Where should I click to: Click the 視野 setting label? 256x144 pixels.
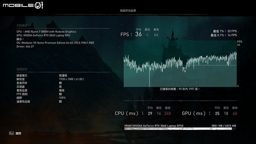click(19, 98)
